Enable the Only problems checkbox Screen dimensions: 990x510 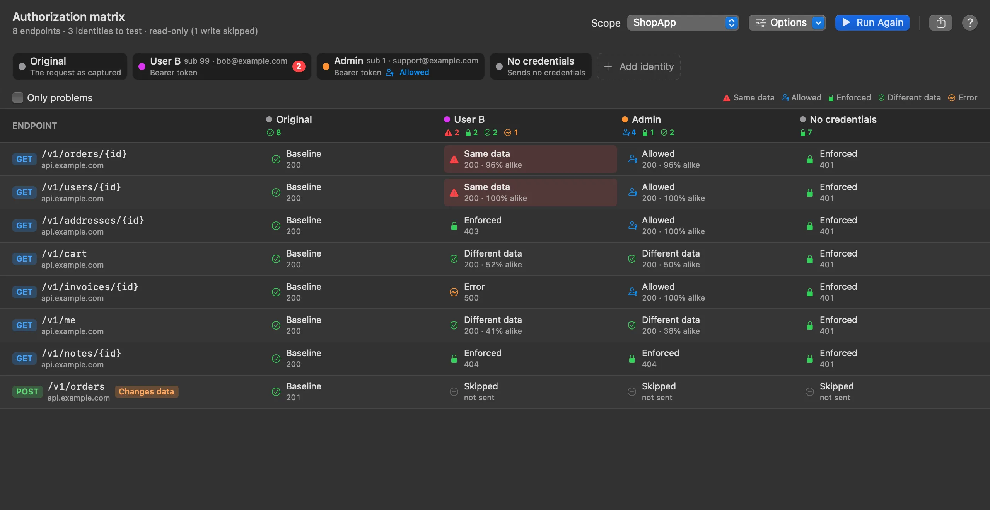pos(18,98)
